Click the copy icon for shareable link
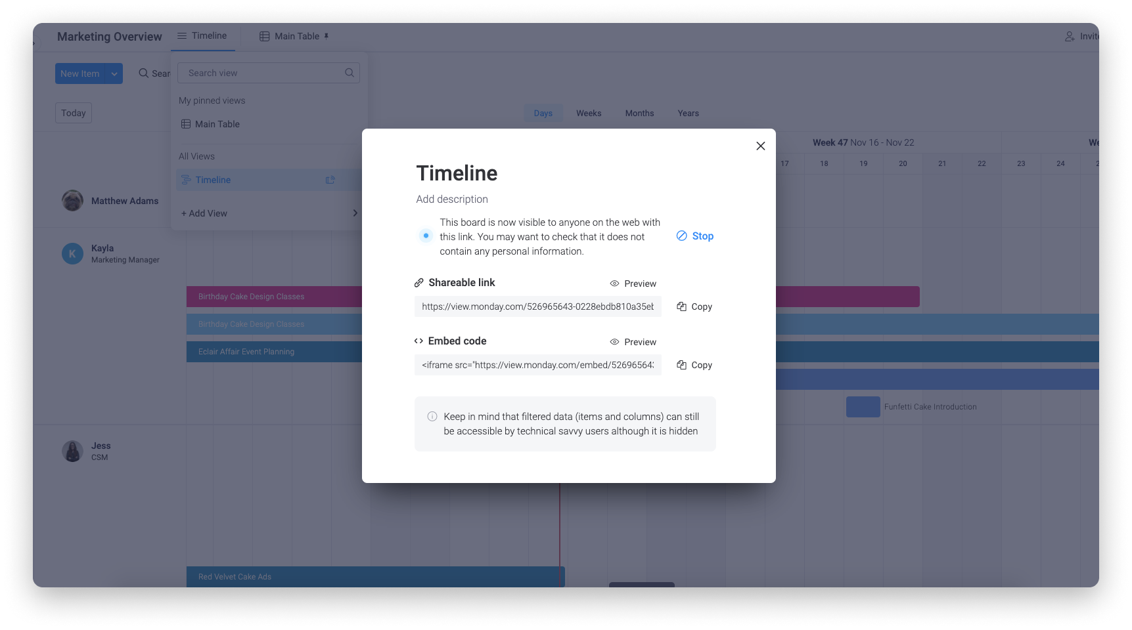 tap(682, 306)
